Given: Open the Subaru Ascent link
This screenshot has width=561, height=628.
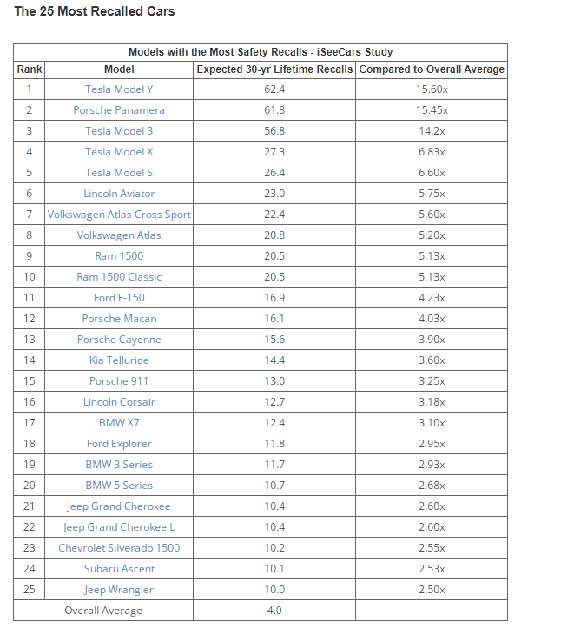Looking at the screenshot, I should pyautogui.click(x=119, y=569).
